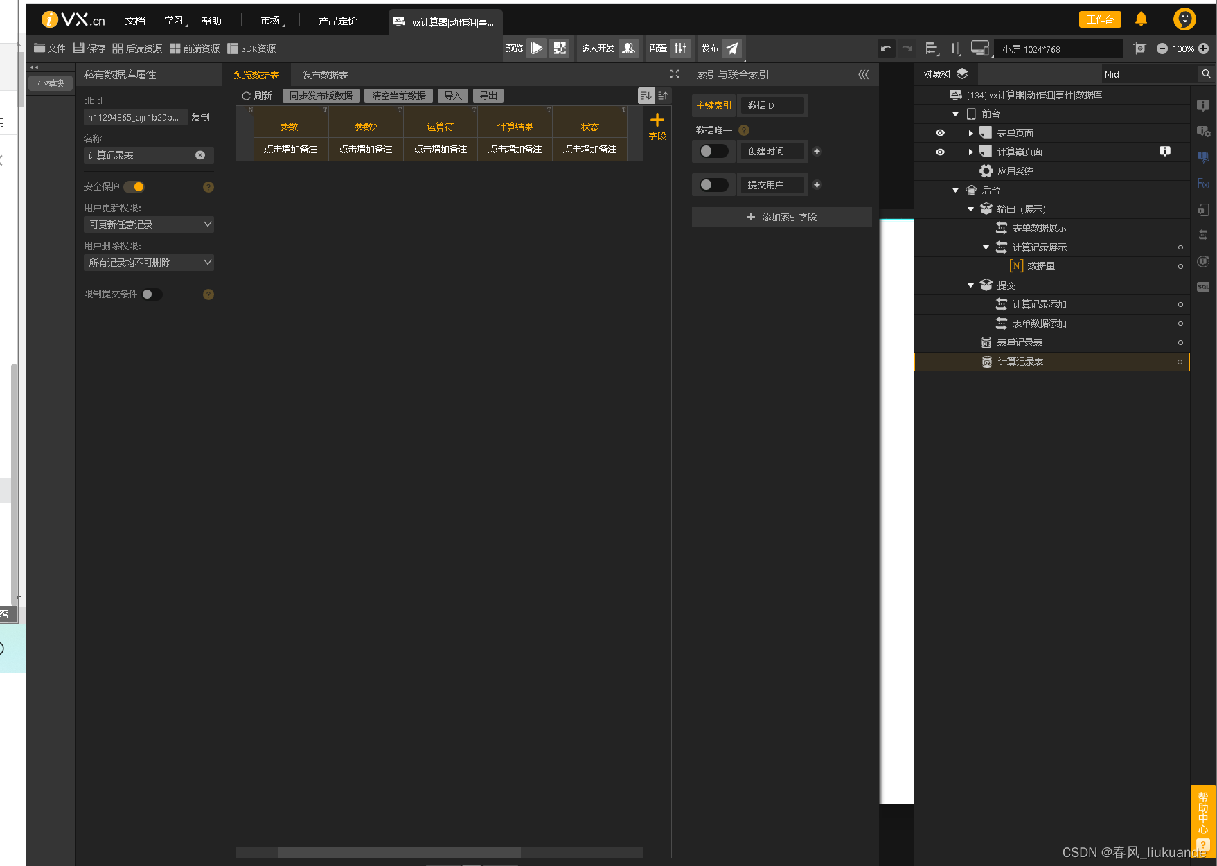Click the publish paper plane icon

tap(732, 48)
